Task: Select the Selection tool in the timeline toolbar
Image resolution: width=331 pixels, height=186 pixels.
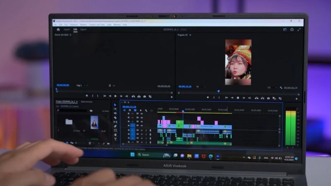Action: tap(115, 105)
